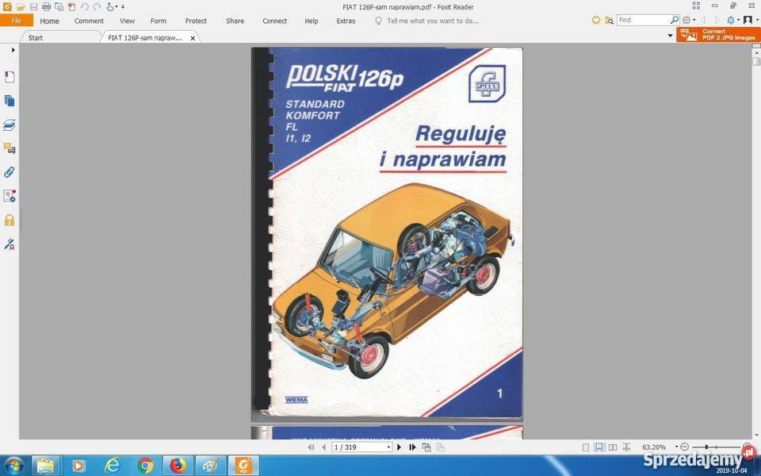Switch to the Share ribbon tab

(235, 21)
